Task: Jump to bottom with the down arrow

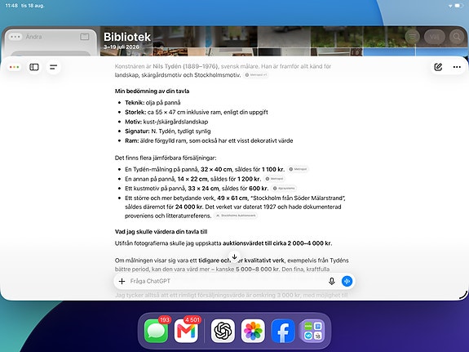Action: [x=235, y=256]
